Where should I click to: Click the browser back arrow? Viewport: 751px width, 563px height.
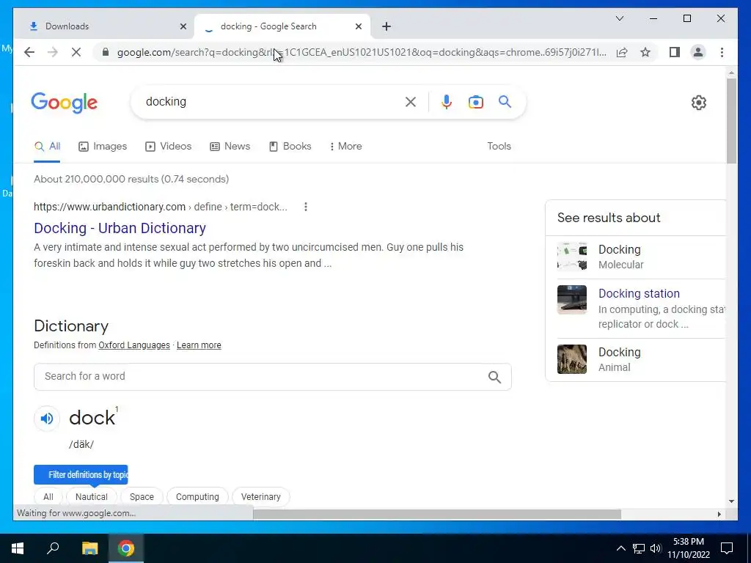coord(29,52)
